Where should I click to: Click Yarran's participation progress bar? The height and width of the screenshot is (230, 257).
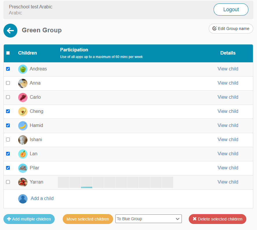point(115,182)
